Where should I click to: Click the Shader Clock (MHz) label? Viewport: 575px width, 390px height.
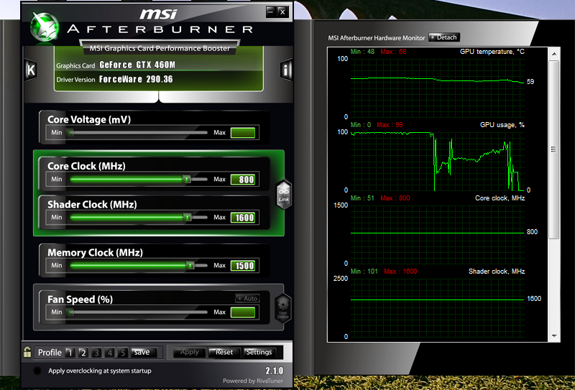pos(92,205)
